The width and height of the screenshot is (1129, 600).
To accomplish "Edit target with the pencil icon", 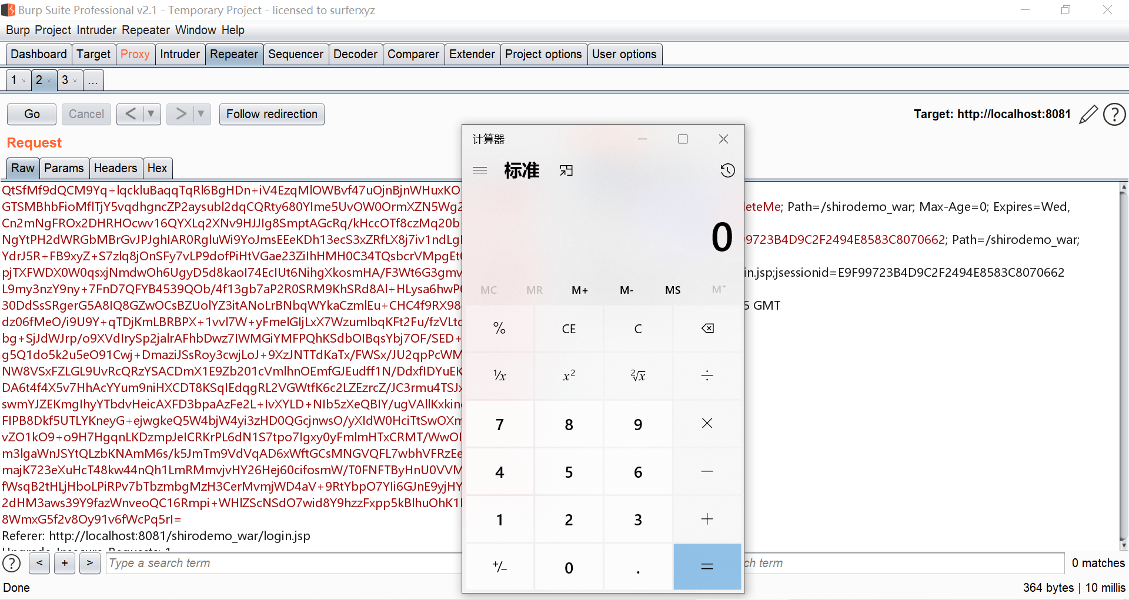I will [1088, 114].
